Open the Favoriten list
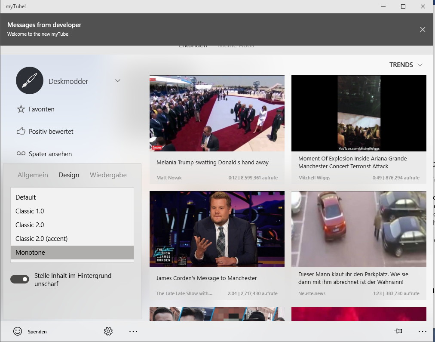 point(42,109)
